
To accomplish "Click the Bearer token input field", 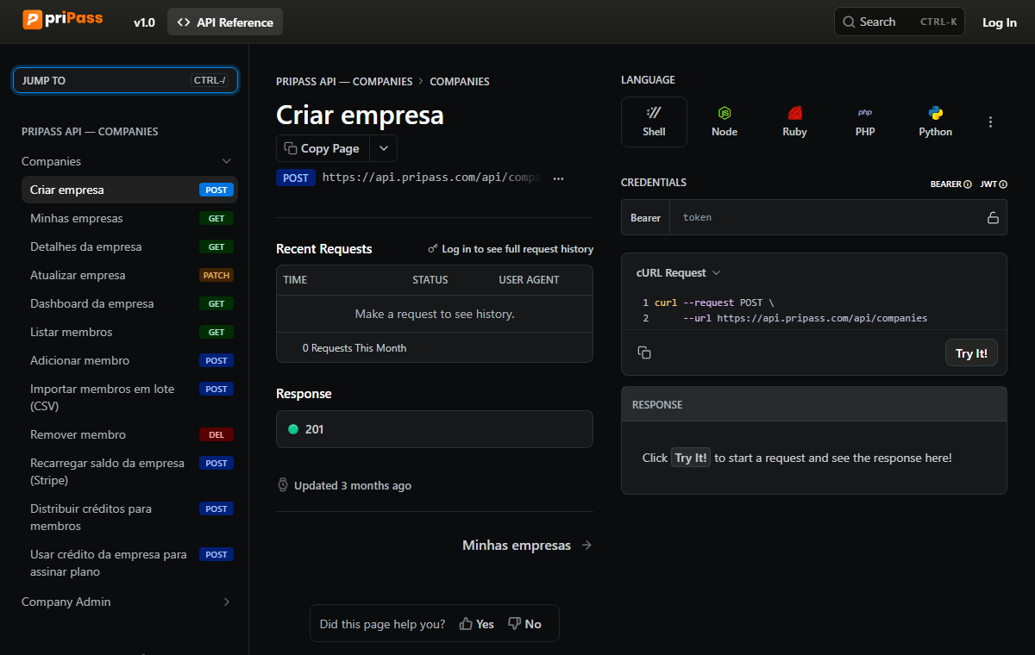I will click(x=828, y=218).
